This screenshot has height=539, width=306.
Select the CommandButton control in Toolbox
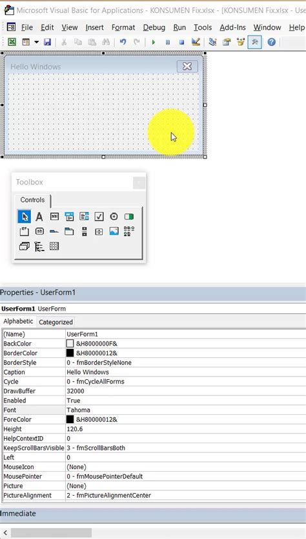[39, 232]
